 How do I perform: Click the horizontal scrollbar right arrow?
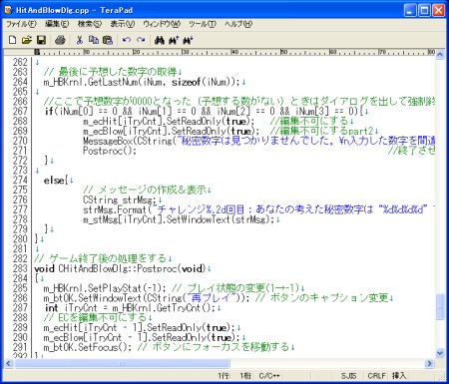click(430, 363)
